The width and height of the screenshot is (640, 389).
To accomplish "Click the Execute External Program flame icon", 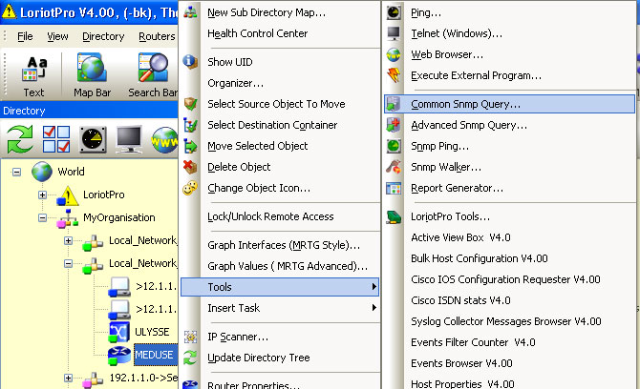I will 394,75.
